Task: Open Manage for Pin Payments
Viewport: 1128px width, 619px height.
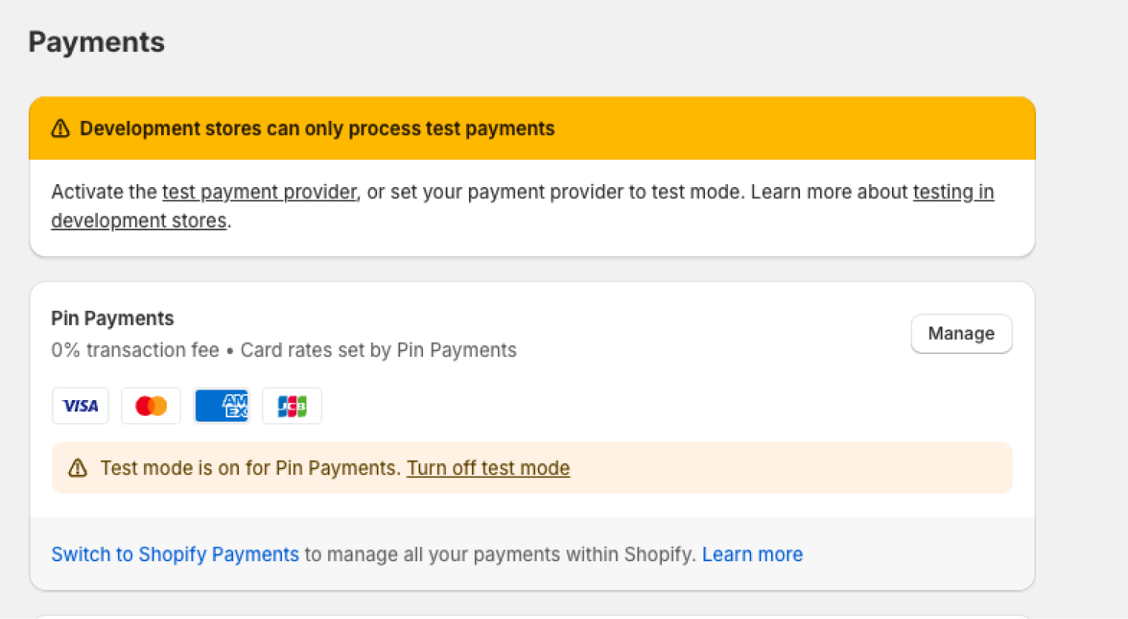Action: click(961, 334)
